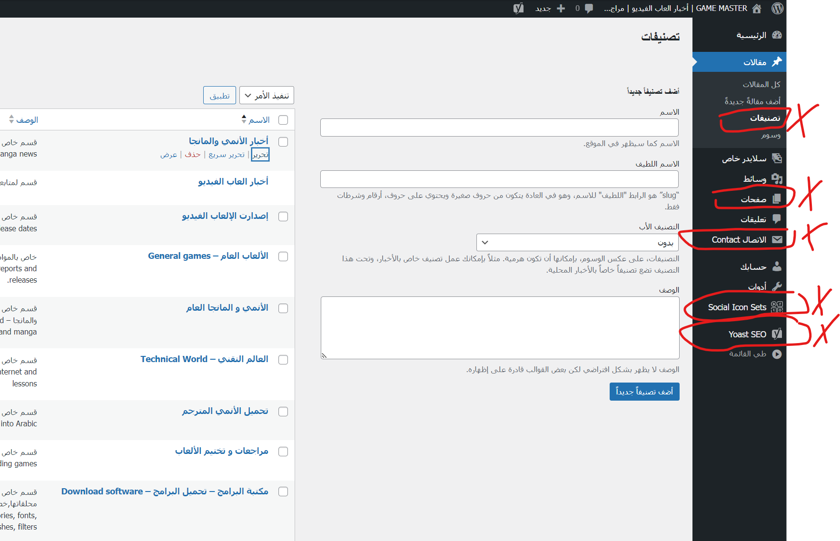The width and height of the screenshot is (840, 541).
Task: Select the Technical World category checkbox
Action: [x=283, y=360]
